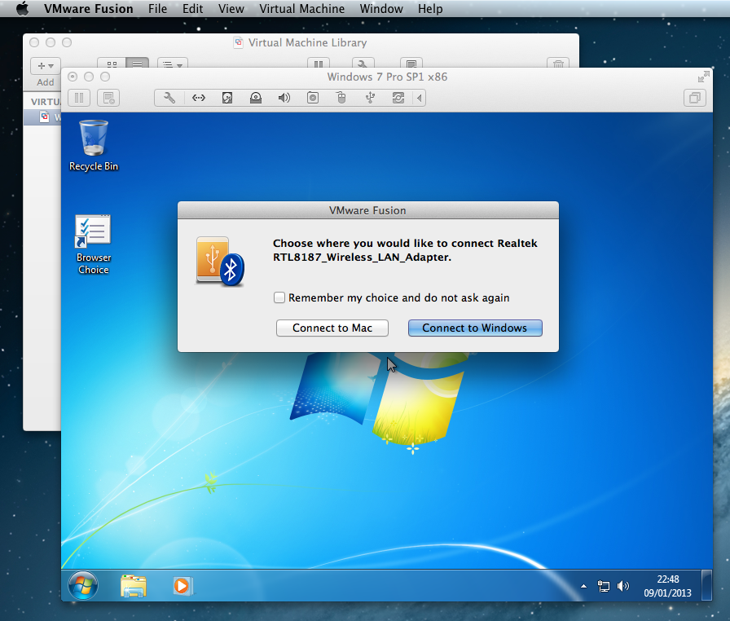Pause the virtual machine
This screenshot has height=621, width=730.
tap(79, 98)
